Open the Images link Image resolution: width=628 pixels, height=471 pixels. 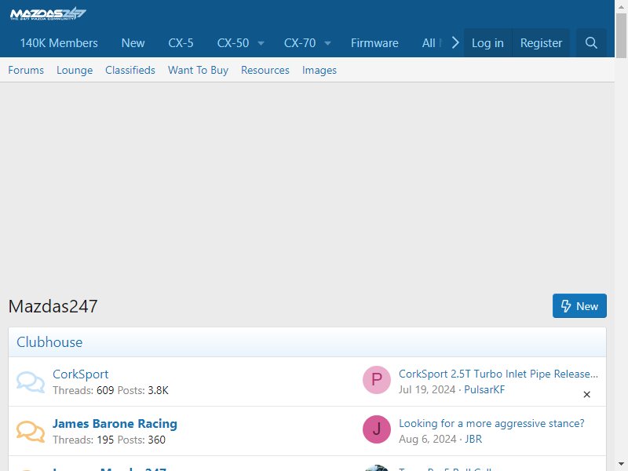coord(319,70)
